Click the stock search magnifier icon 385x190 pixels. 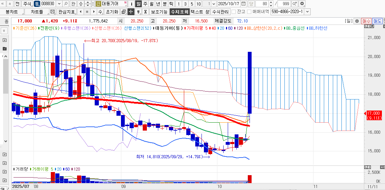tap(66, 4)
